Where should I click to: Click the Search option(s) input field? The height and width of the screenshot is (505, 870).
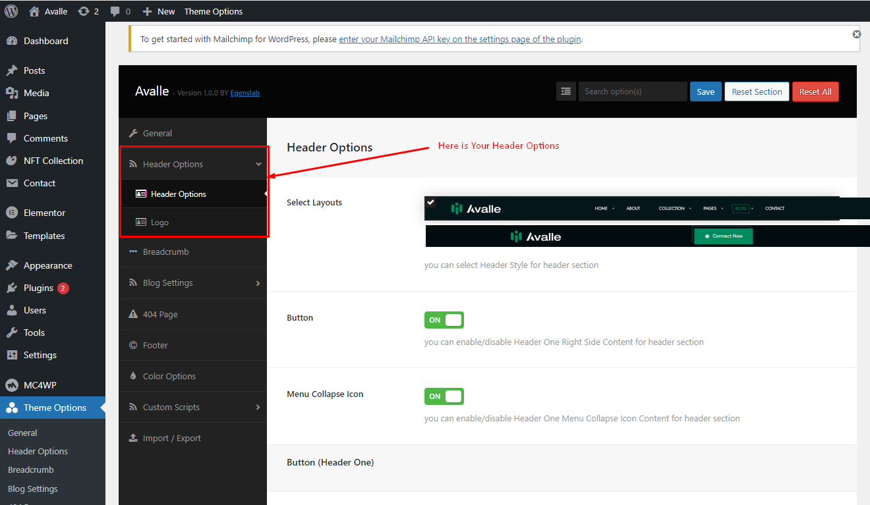pos(633,92)
